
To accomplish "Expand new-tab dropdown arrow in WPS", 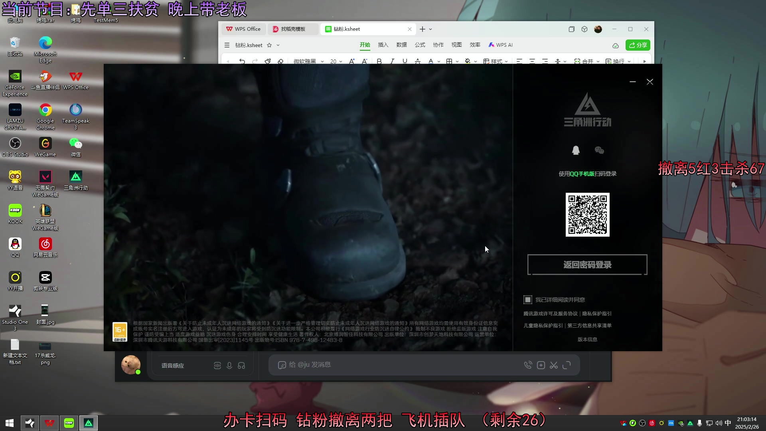I will tap(430, 29).
